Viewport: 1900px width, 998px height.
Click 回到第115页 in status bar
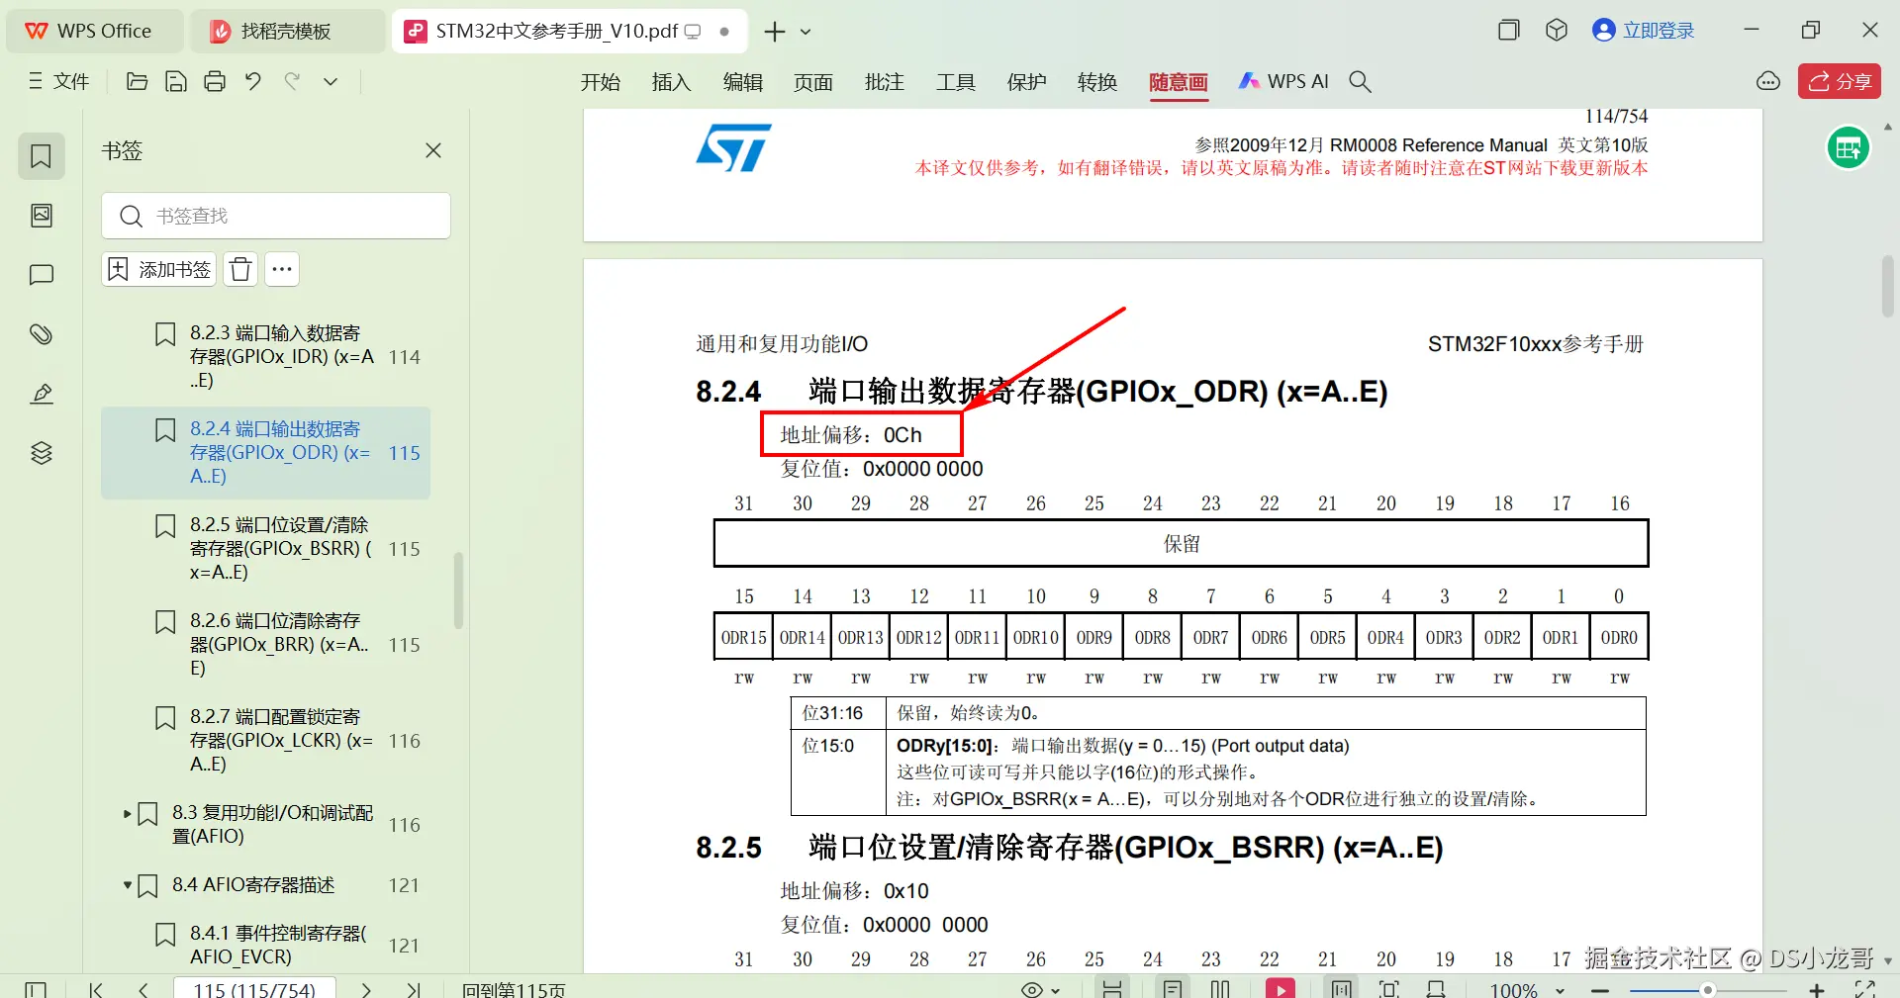pyautogui.click(x=514, y=989)
